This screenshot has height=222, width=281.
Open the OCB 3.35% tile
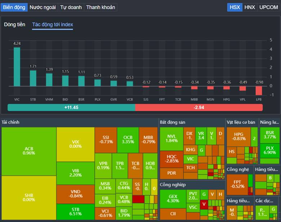coord(128,140)
